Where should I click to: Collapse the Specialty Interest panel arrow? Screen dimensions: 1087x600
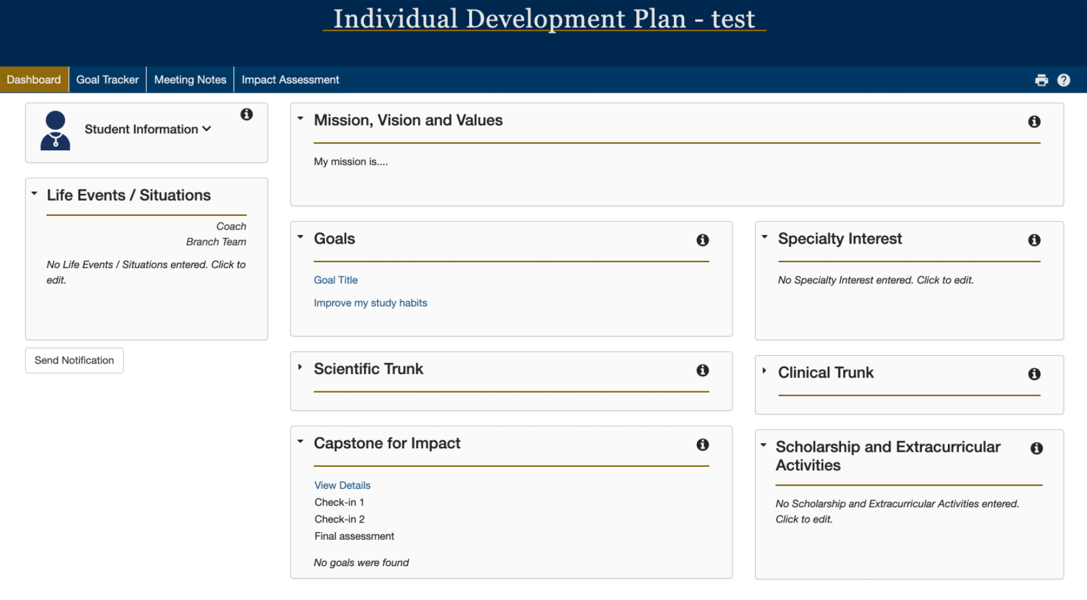764,237
